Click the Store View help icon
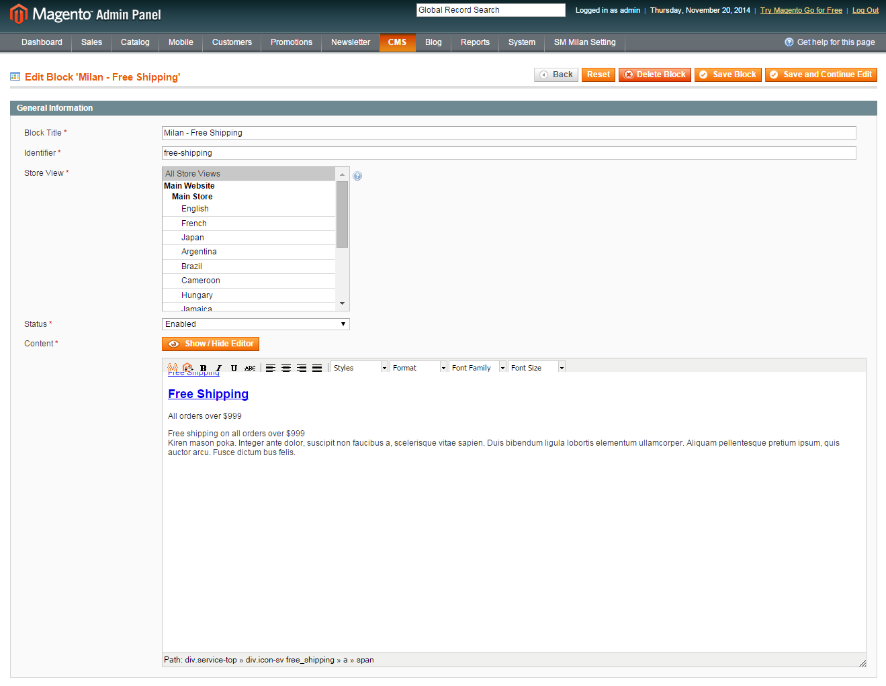886x686 pixels. [357, 176]
